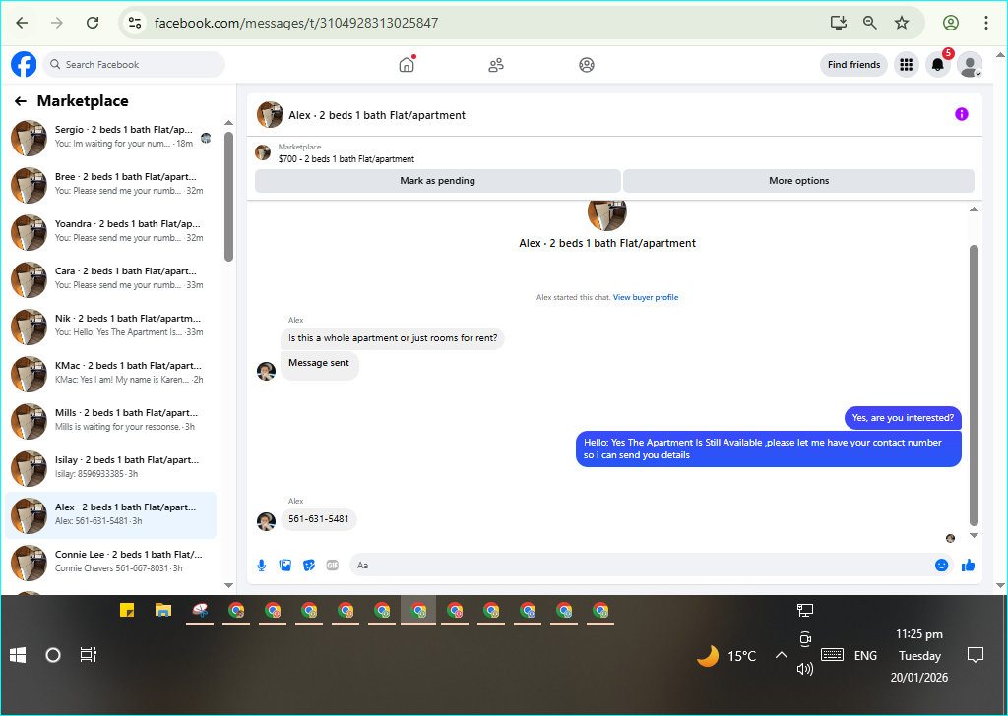Viewport: 1008px width, 716px height.
Task: Show hidden system tray icons
Action: [x=781, y=655]
